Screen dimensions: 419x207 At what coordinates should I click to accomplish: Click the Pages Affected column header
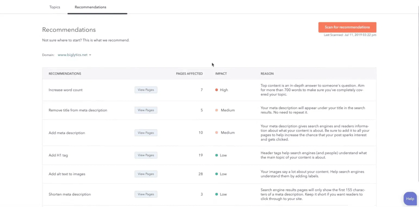pyautogui.click(x=189, y=74)
